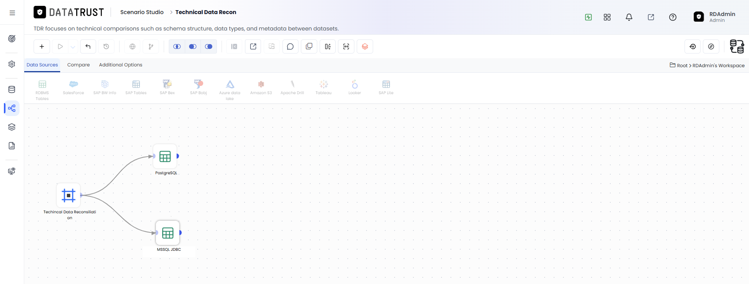Select RDBMS Tables data source
This screenshot has height=284, width=749.
pos(42,90)
